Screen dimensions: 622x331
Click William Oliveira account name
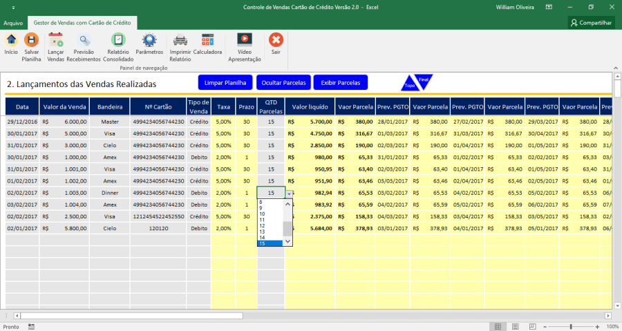pos(515,7)
